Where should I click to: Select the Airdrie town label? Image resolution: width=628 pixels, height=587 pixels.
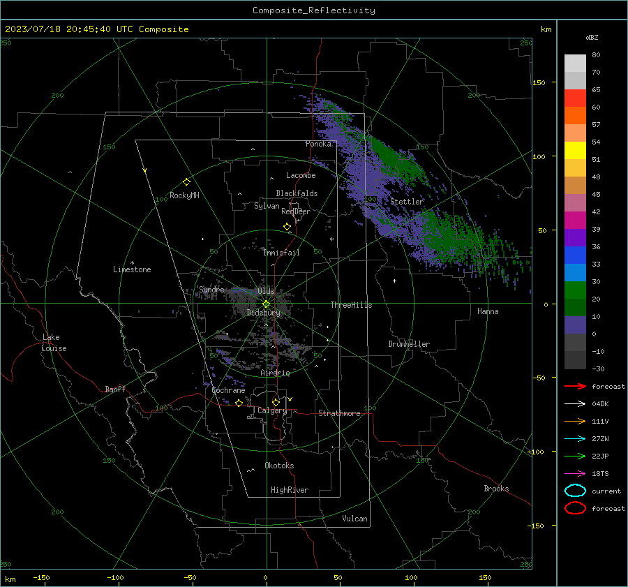click(x=275, y=373)
